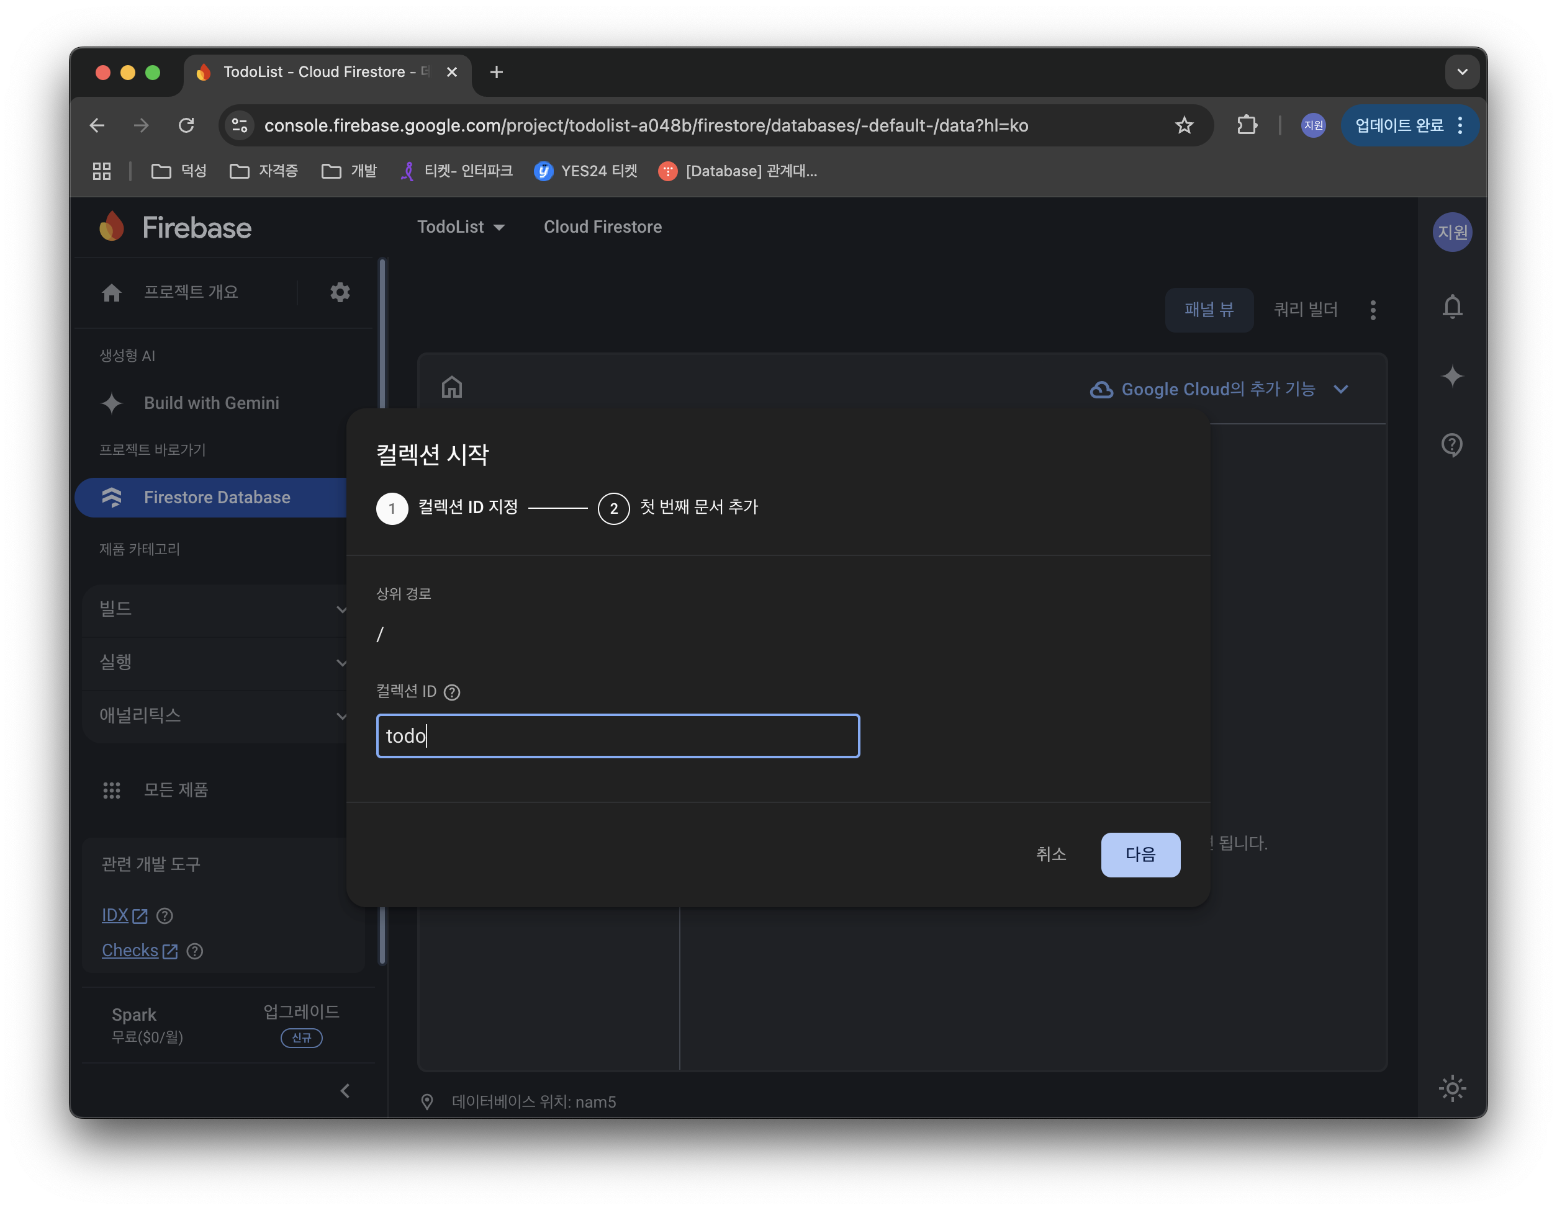The height and width of the screenshot is (1210, 1557).
Task: Click the Gemini sparkle icon in right rail
Action: point(1451,376)
